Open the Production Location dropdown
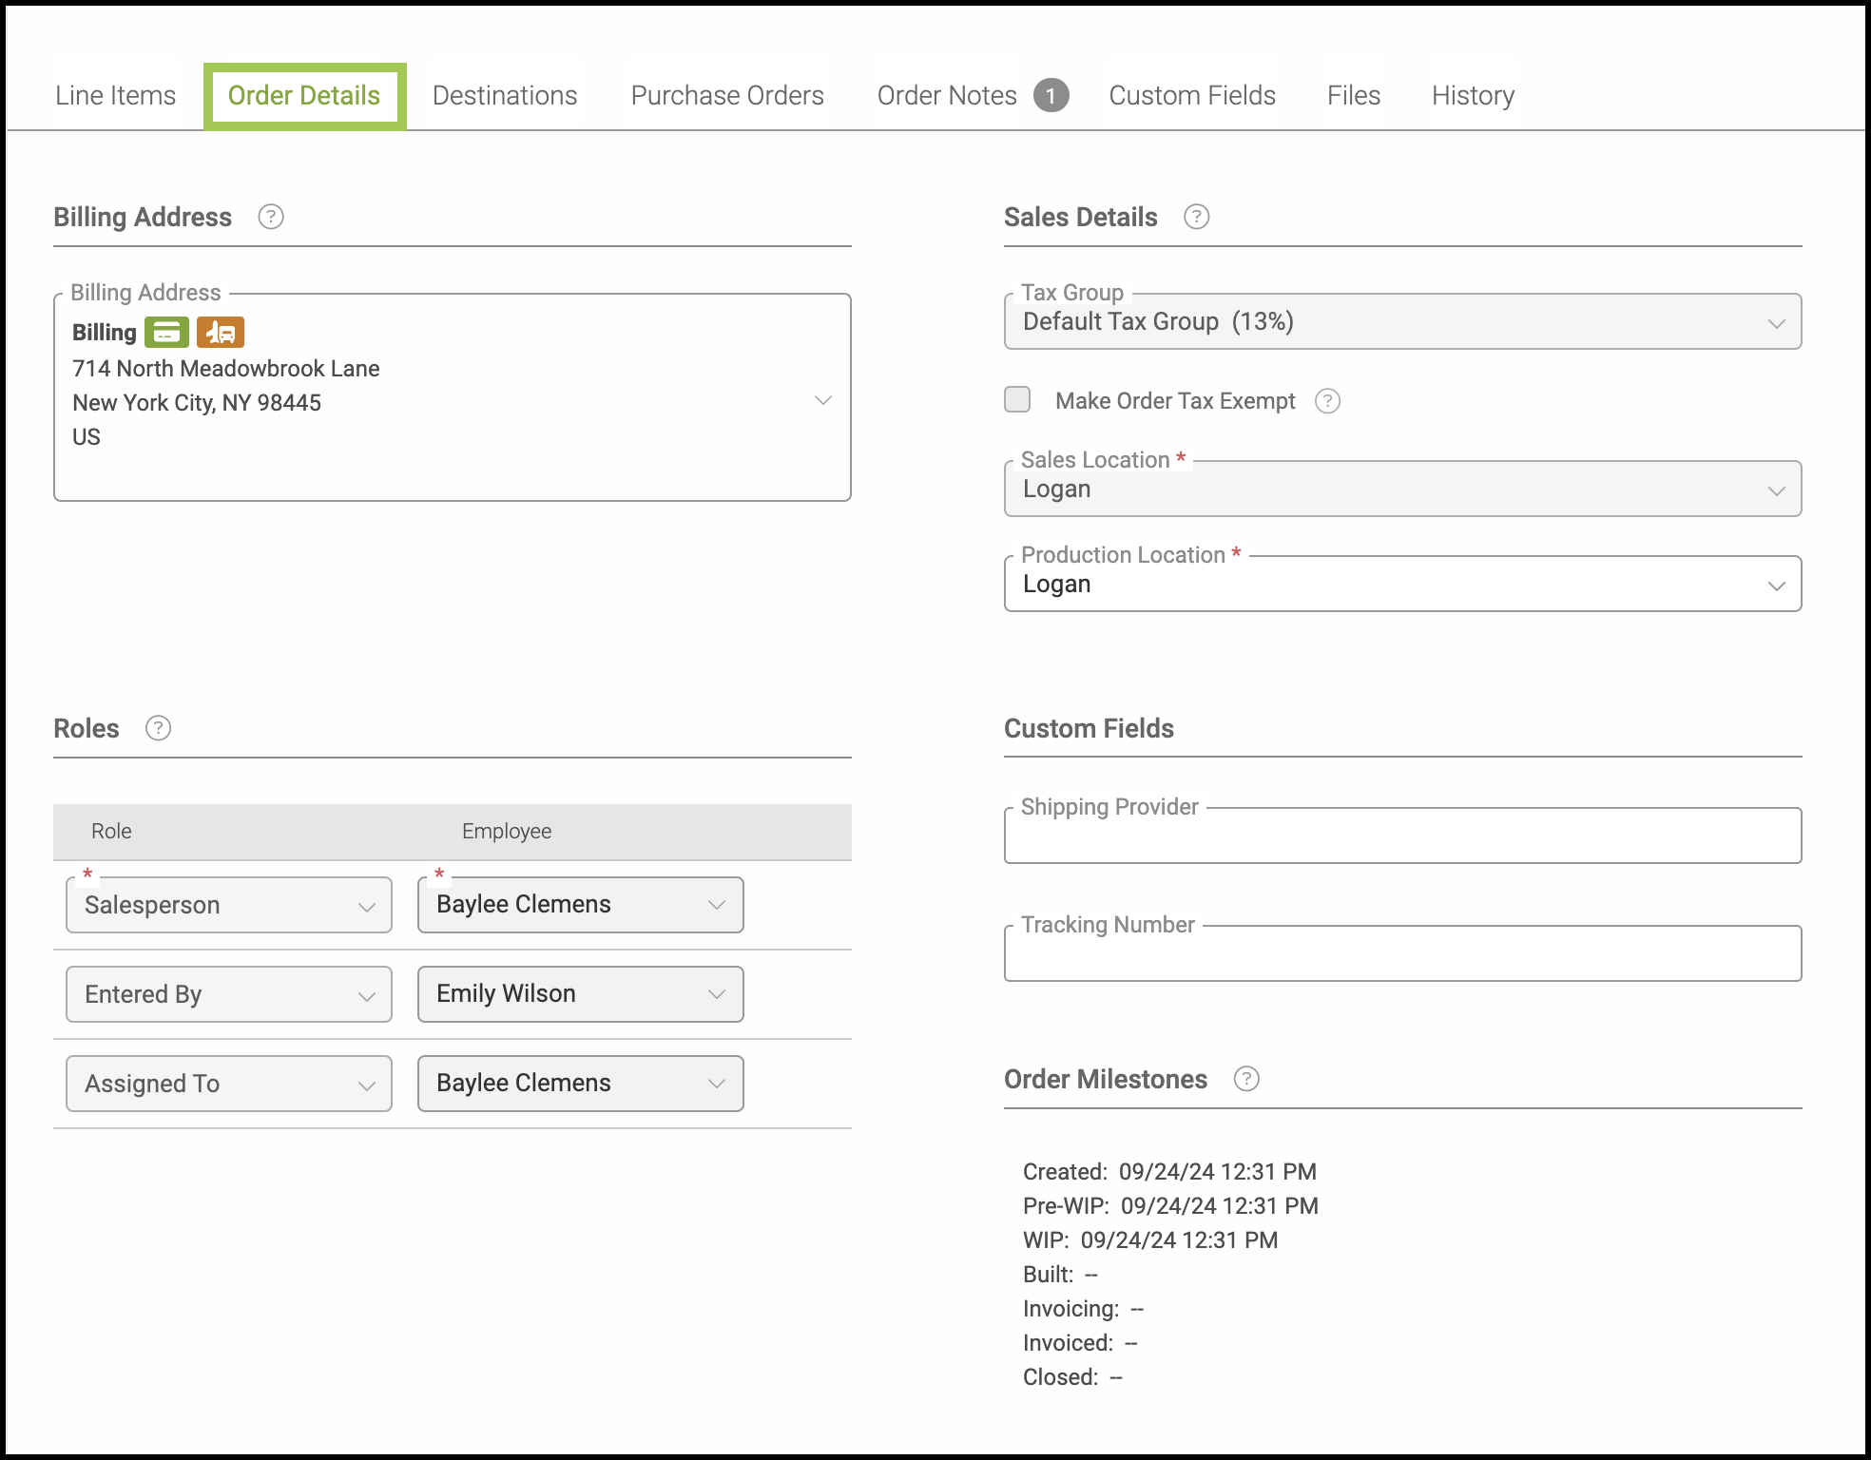 coord(1402,585)
